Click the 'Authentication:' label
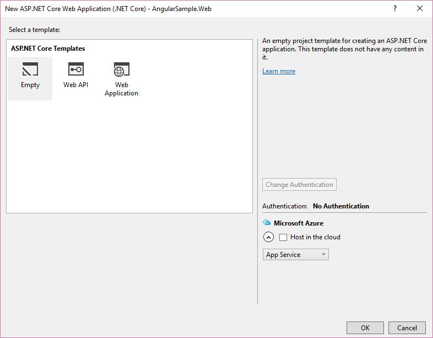The width and height of the screenshot is (433, 338). pos(285,206)
